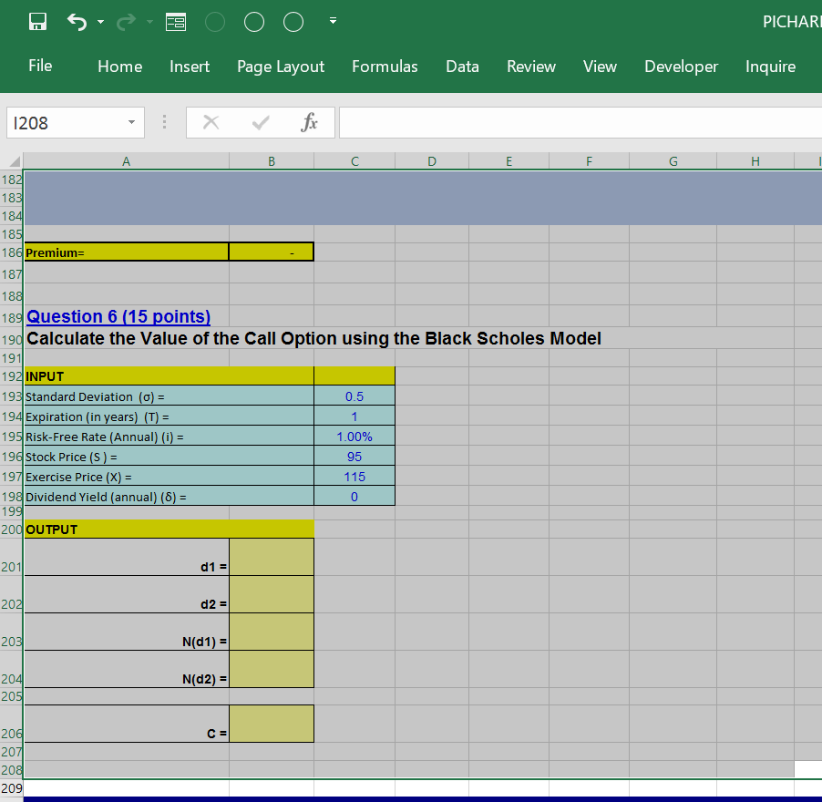
Task: Open the Customize Quick Access Toolbar chevron
Action: [333, 21]
